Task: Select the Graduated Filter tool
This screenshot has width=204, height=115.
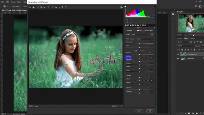Action: coord(62,7)
